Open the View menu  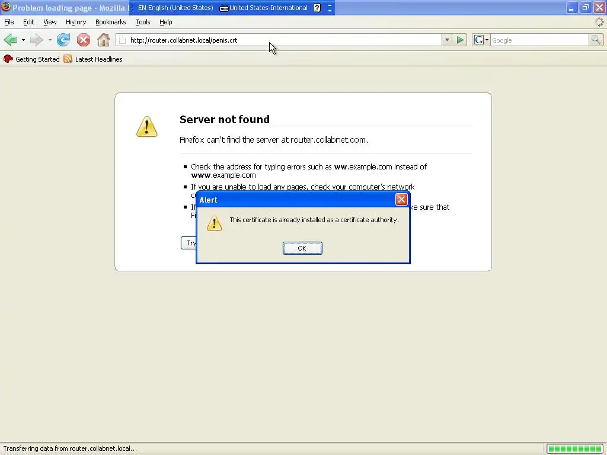[50, 22]
